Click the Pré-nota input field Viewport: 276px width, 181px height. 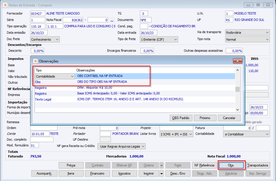(109, 128)
